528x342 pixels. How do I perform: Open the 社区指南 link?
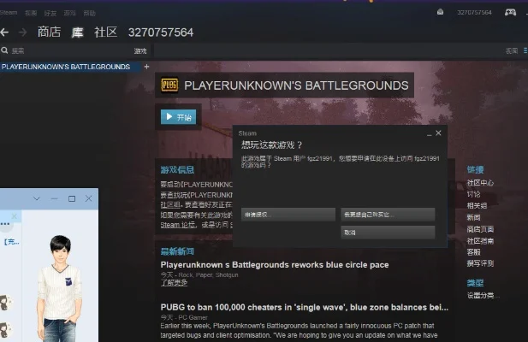(480, 241)
